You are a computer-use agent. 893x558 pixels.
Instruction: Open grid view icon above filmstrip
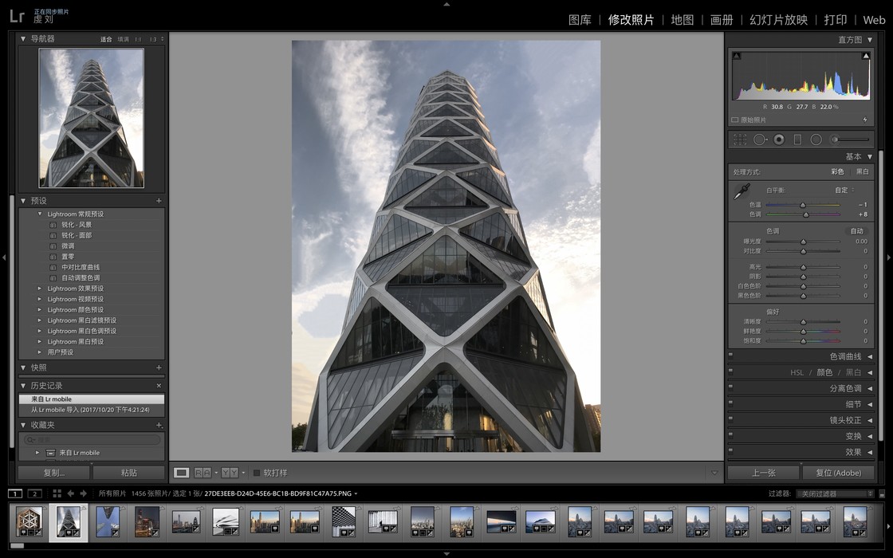57,493
